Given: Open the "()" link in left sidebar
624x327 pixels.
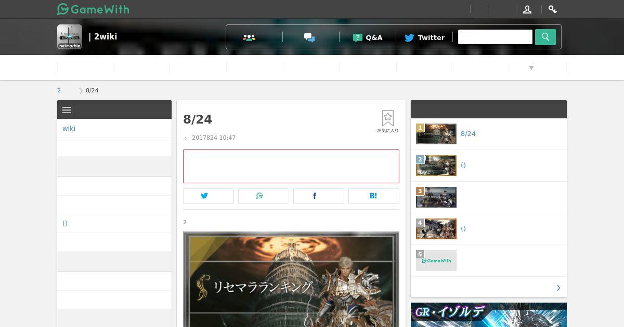Looking at the screenshot, I should pos(65,223).
